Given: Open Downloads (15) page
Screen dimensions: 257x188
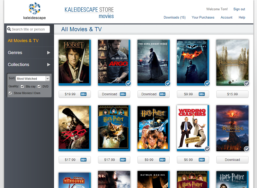Looking at the screenshot, I should (x=174, y=17).
